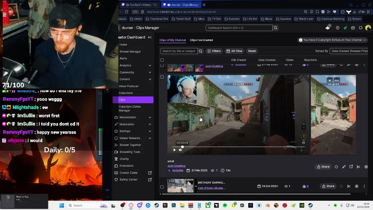Open browser extensions puzzle icon

[343, 12]
